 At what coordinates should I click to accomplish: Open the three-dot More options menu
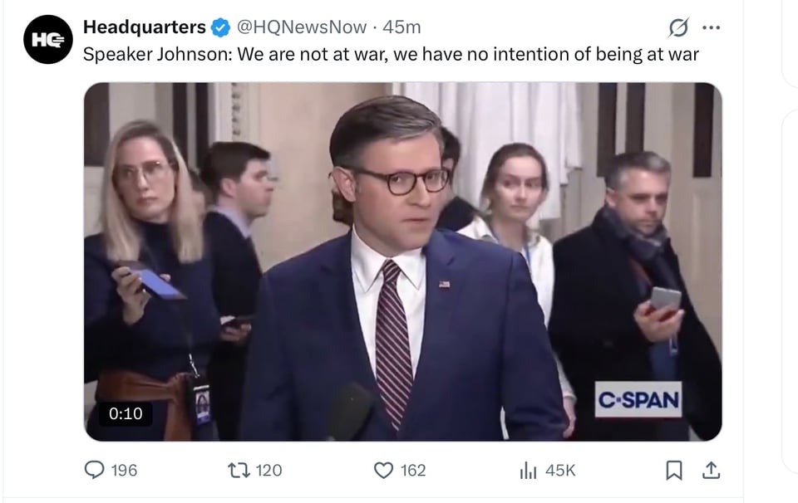[x=711, y=27]
